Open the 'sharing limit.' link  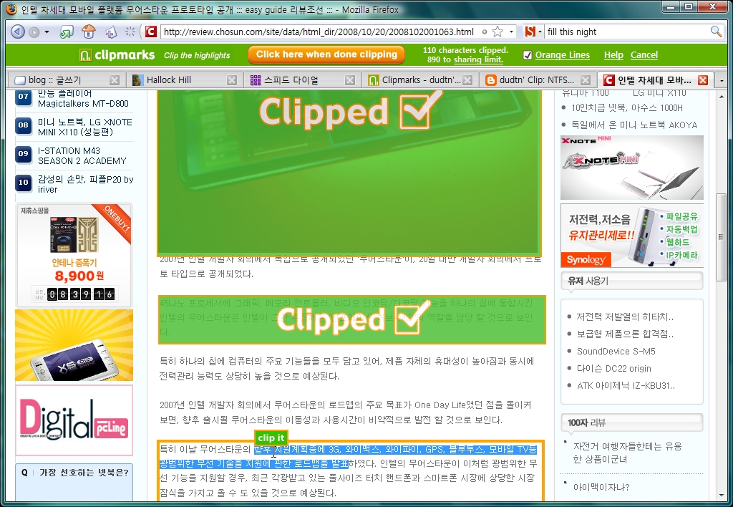478,60
